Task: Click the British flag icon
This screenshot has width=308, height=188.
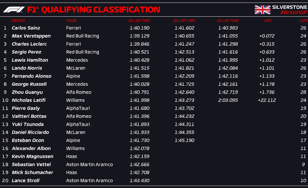Action: 262,10
